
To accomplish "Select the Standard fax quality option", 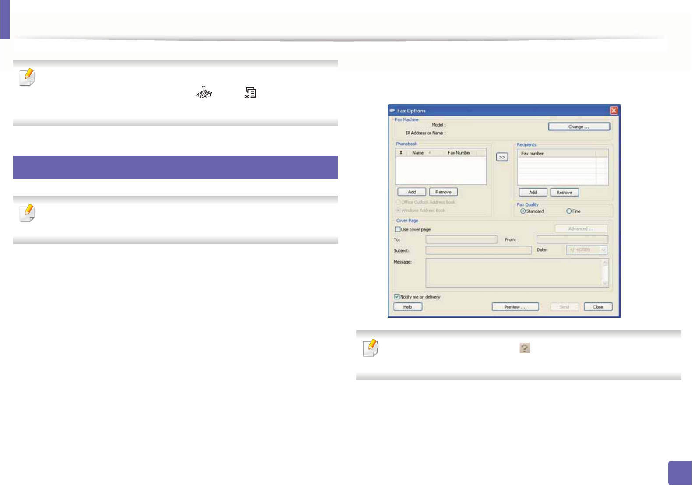I will pos(523,211).
